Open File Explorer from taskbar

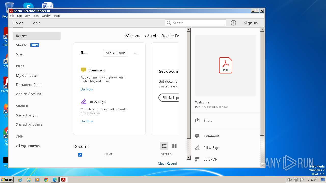tap(29, 180)
